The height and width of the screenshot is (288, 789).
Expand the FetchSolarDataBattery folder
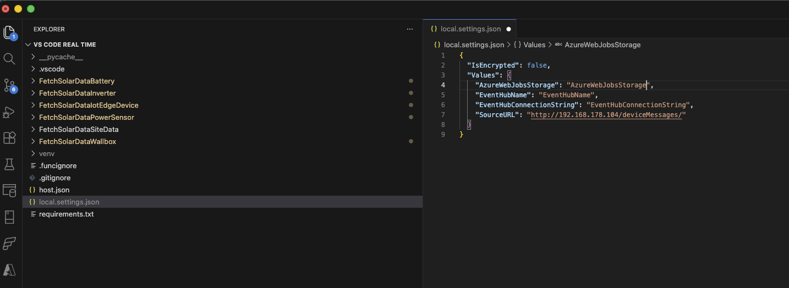(76, 81)
